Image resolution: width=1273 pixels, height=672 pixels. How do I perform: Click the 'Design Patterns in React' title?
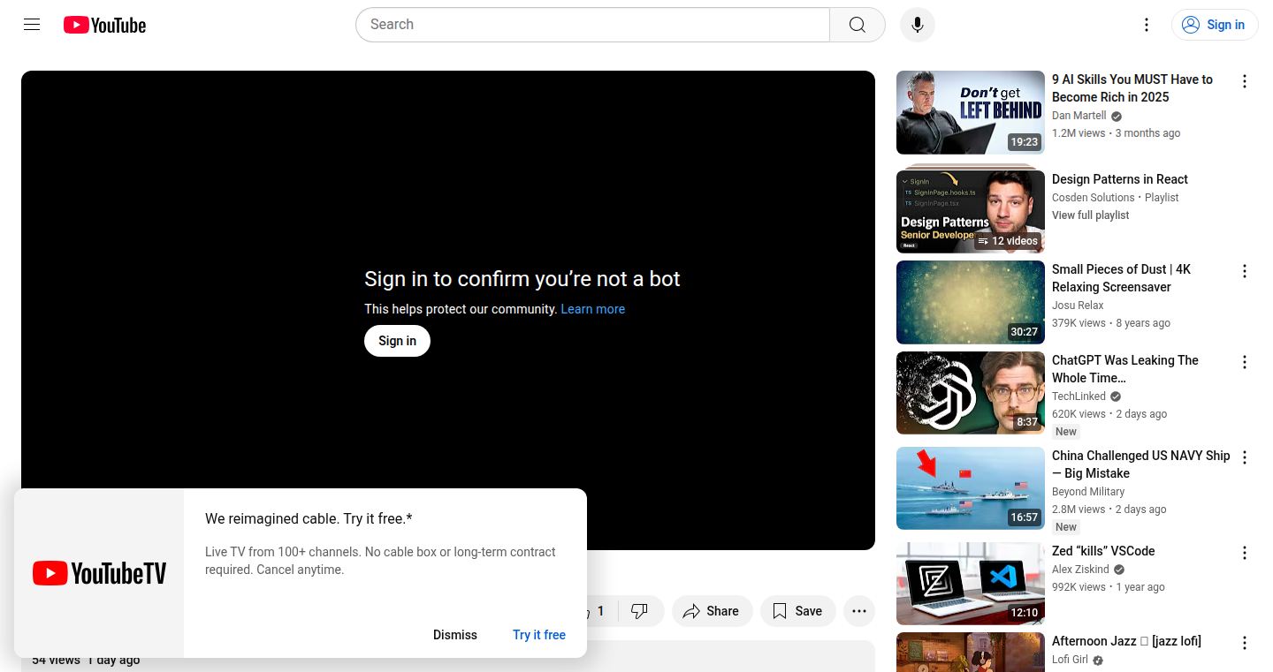[x=1120, y=179]
